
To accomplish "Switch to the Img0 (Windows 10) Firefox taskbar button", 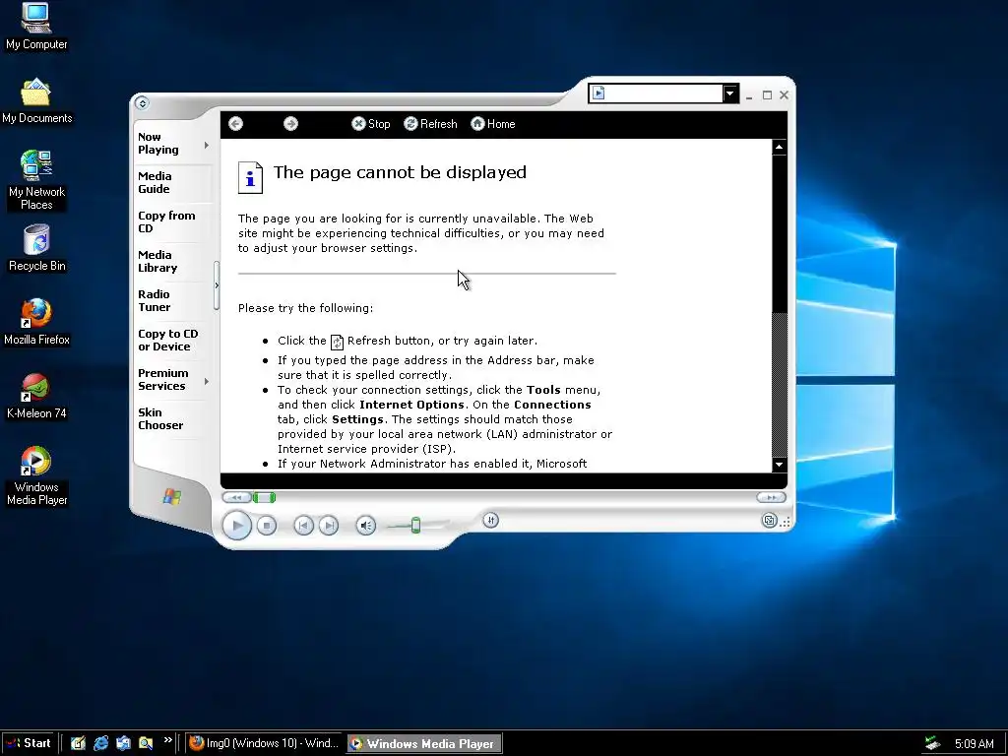I will [x=265, y=743].
